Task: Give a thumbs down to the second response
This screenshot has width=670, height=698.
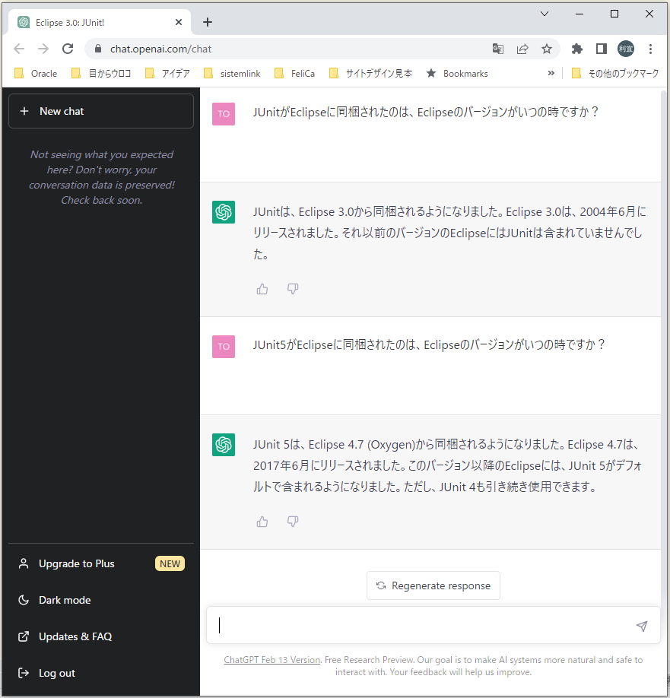Action: pos(293,522)
